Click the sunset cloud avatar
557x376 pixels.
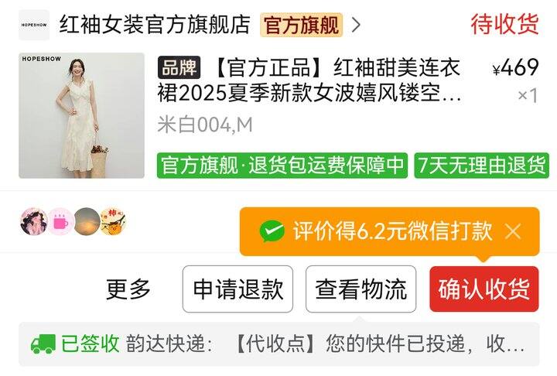87,222
